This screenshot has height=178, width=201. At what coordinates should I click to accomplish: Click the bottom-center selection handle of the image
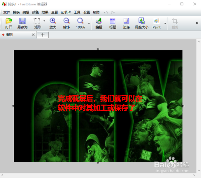tap(98, 163)
